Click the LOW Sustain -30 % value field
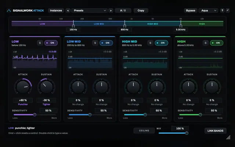 pyautogui.click(x=46, y=100)
